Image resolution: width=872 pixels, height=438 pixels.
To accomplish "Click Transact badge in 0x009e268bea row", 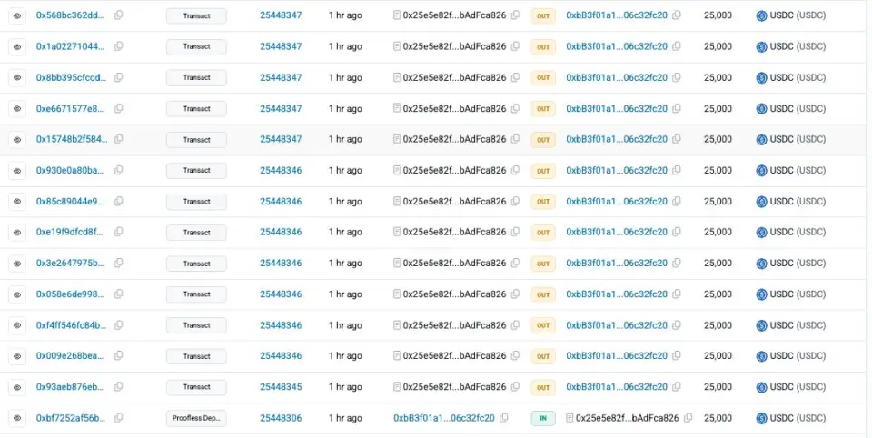I will tap(196, 356).
